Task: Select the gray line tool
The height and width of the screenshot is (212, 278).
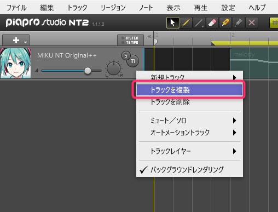Action: pyautogui.click(x=199, y=23)
